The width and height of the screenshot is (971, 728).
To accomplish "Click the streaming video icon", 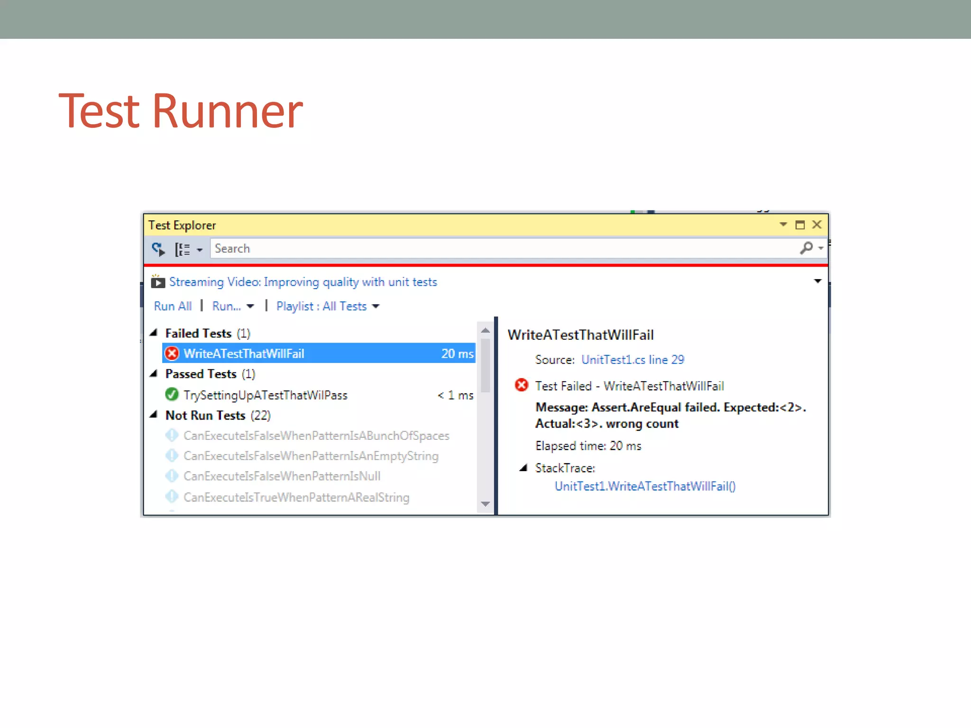I will pyautogui.click(x=157, y=282).
